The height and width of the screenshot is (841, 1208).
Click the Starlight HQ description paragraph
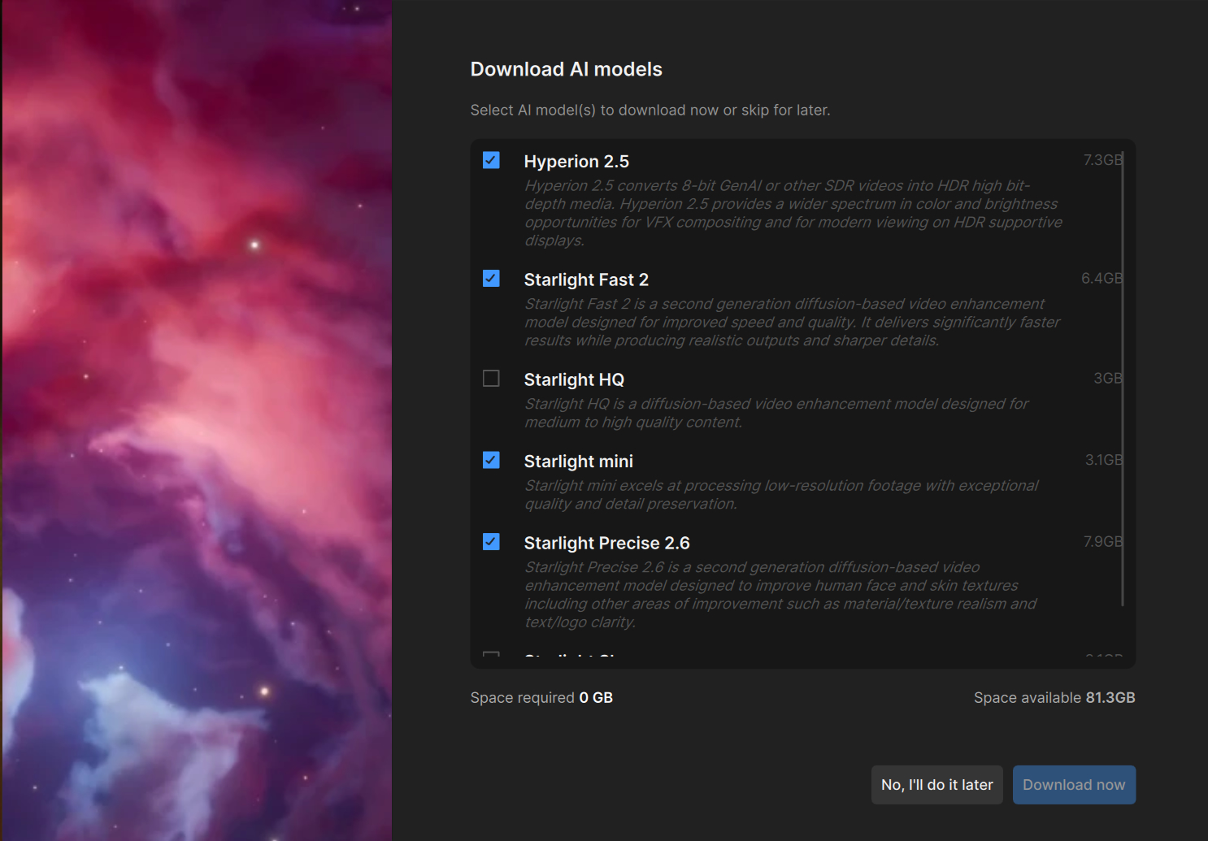point(776,413)
